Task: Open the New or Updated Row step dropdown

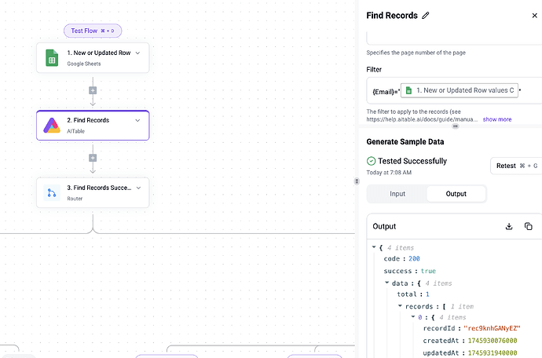Action: coord(137,53)
